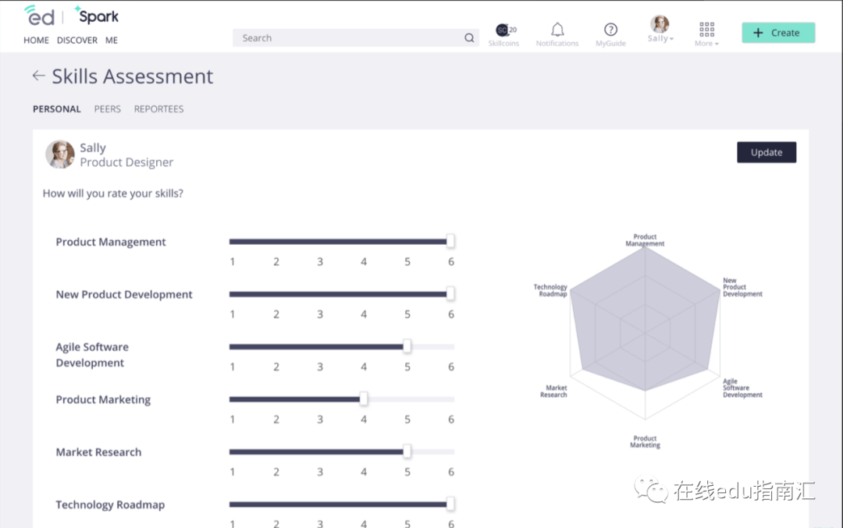Go to the HOME menu item
Screen dimensions: 843x528
pyautogui.click(x=36, y=41)
